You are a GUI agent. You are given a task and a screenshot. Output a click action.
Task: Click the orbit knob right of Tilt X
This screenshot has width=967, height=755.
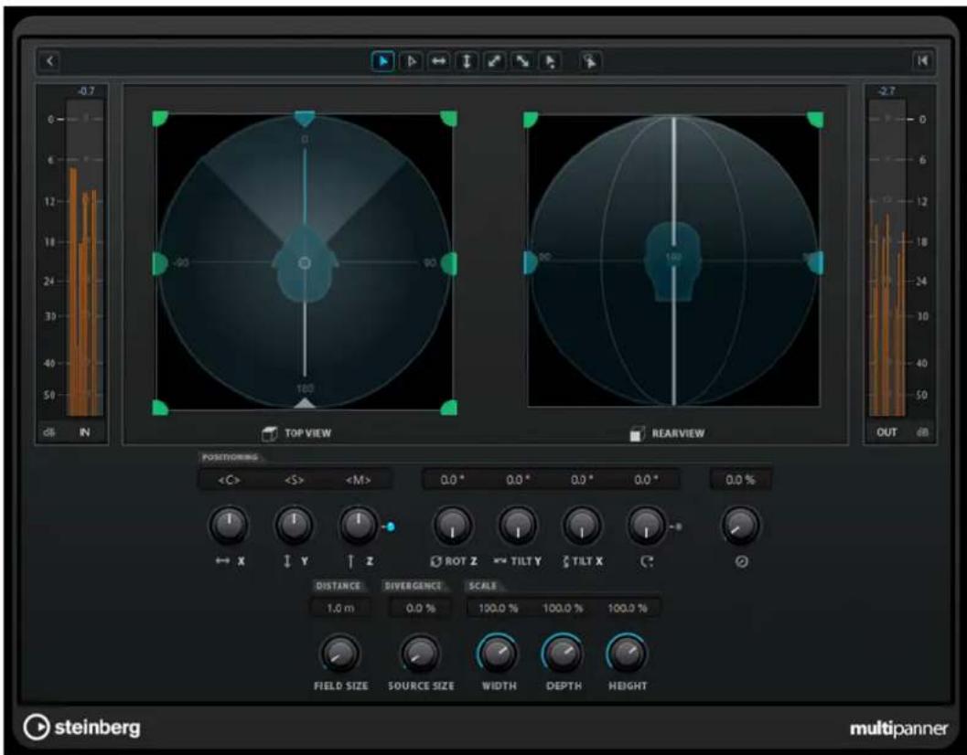[x=646, y=526]
